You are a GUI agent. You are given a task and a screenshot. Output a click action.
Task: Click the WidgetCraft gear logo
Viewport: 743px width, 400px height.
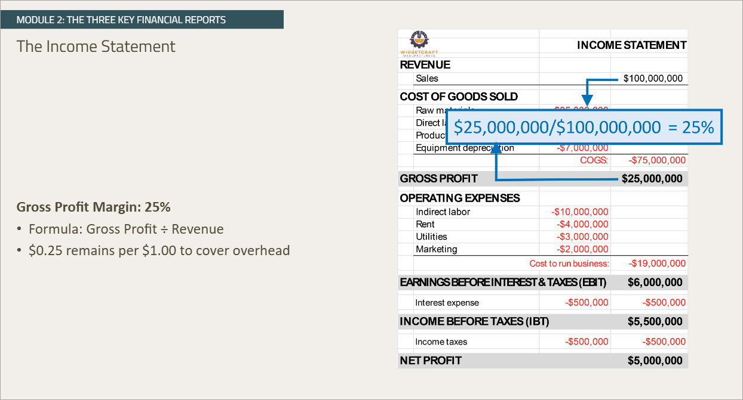click(x=419, y=41)
